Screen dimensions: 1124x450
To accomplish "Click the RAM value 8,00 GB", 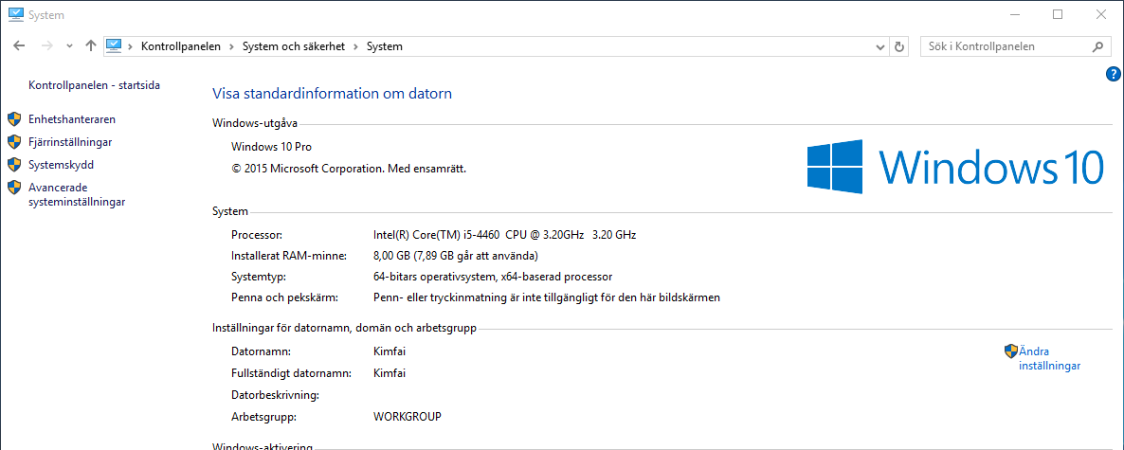I will pos(456,255).
